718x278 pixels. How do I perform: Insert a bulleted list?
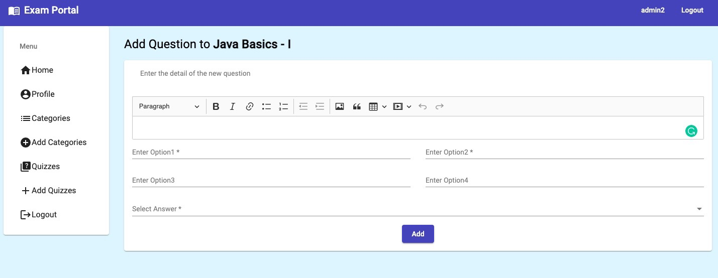click(266, 106)
